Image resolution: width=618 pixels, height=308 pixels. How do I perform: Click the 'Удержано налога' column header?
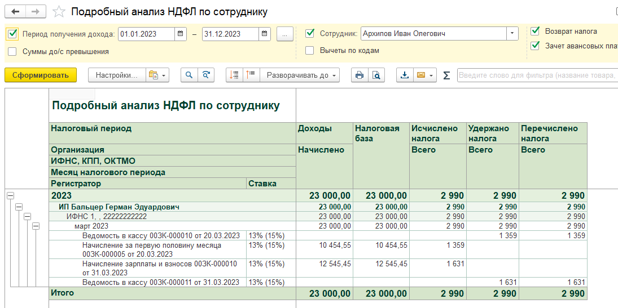pos(493,133)
